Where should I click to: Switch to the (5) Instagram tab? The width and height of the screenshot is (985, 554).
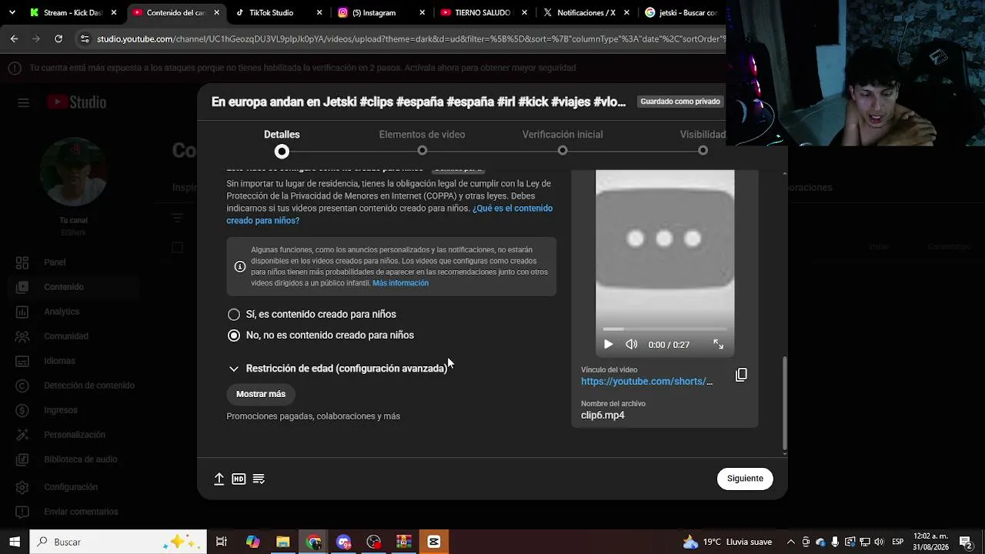point(373,13)
